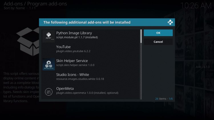Select the OpenMeta circular icon
The height and width of the screenshot is (120, 214).
pyautogui.click(x=49, y=92)
